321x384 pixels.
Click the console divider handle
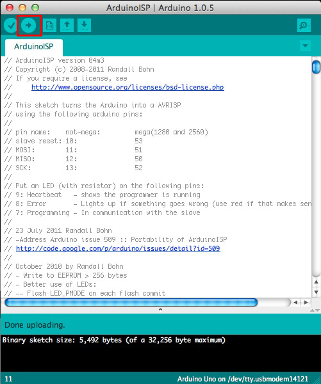click(160, 310)
